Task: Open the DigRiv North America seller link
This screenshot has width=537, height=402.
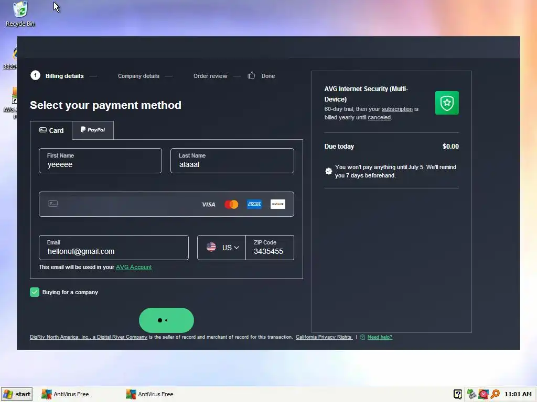Action: (x=88, y=337)
